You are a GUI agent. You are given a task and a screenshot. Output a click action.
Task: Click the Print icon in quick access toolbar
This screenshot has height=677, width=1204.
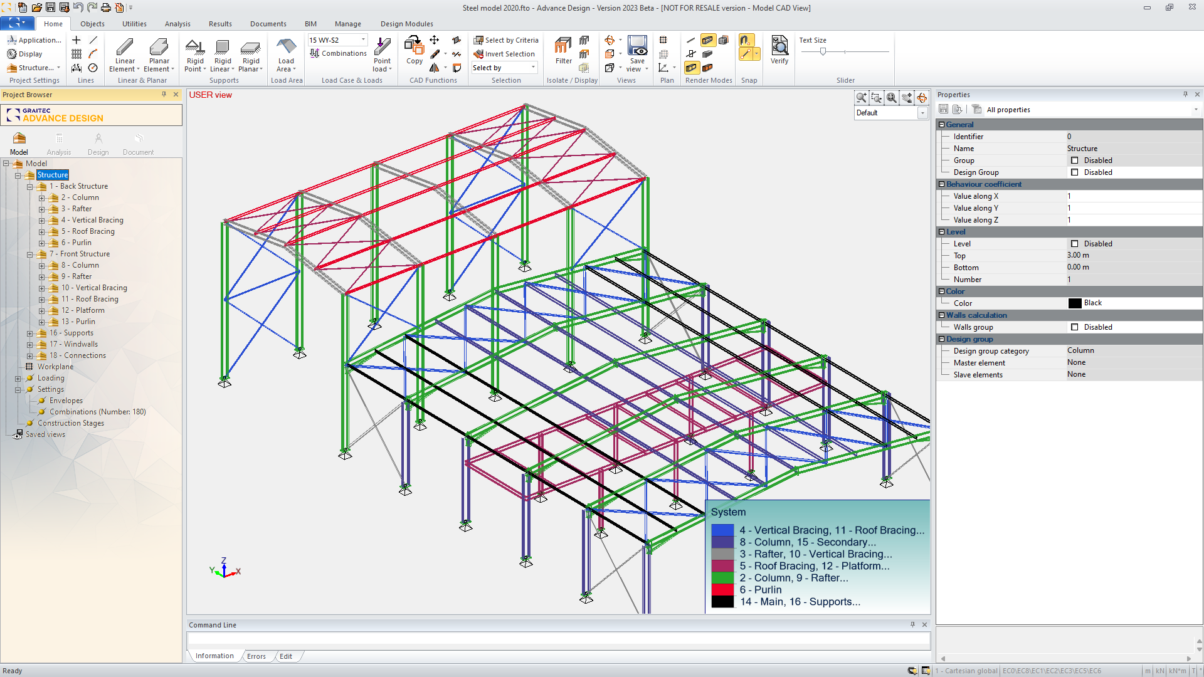click(x=105, y=8)
